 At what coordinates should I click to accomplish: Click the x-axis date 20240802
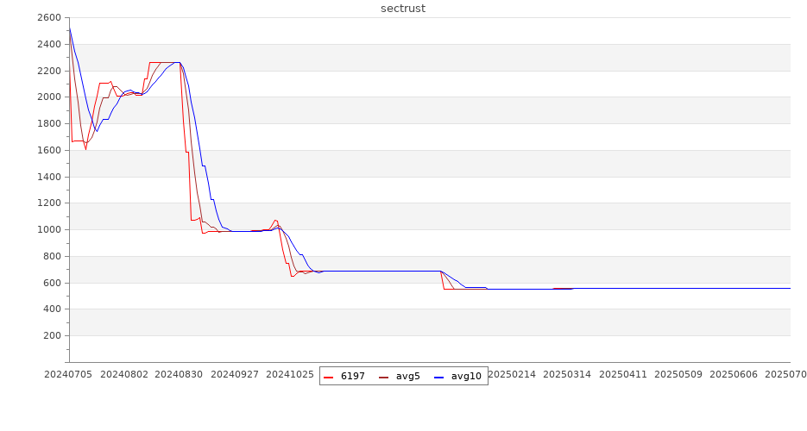click(124, 374)
